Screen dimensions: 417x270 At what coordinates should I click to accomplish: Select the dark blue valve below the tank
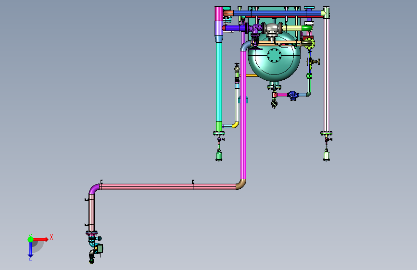(x=293, y=95)
